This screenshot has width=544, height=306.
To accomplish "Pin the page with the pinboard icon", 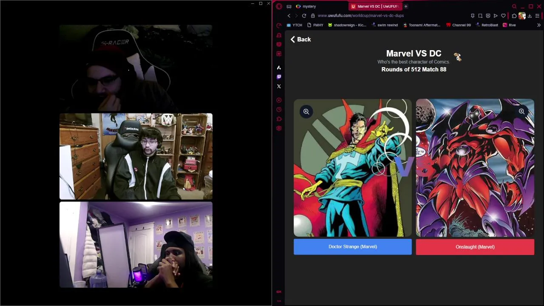I will [473, 16].
